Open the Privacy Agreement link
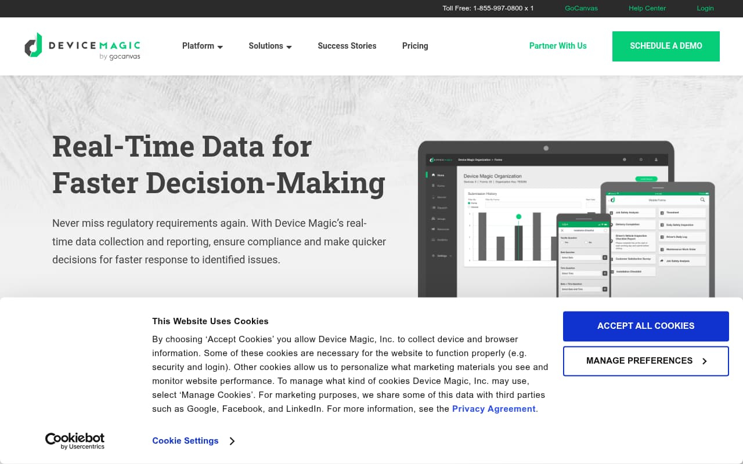The image size is (743, 464). point(494,409)
